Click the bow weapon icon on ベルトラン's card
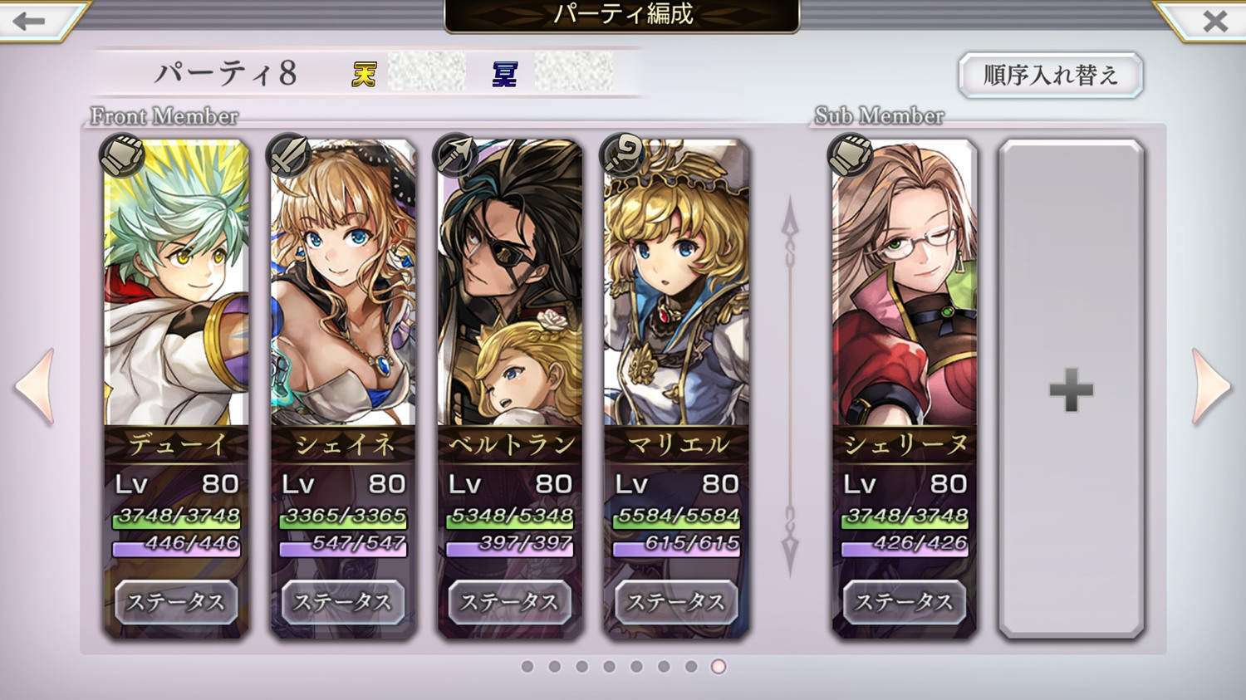The width and height of the screenshot is (1246, 700). (x=455, y=155)
